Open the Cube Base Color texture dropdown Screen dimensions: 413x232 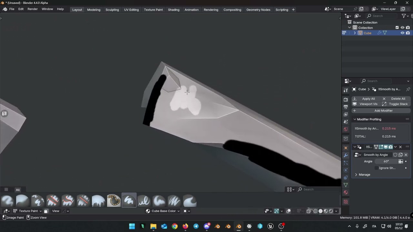click(163, 211)
